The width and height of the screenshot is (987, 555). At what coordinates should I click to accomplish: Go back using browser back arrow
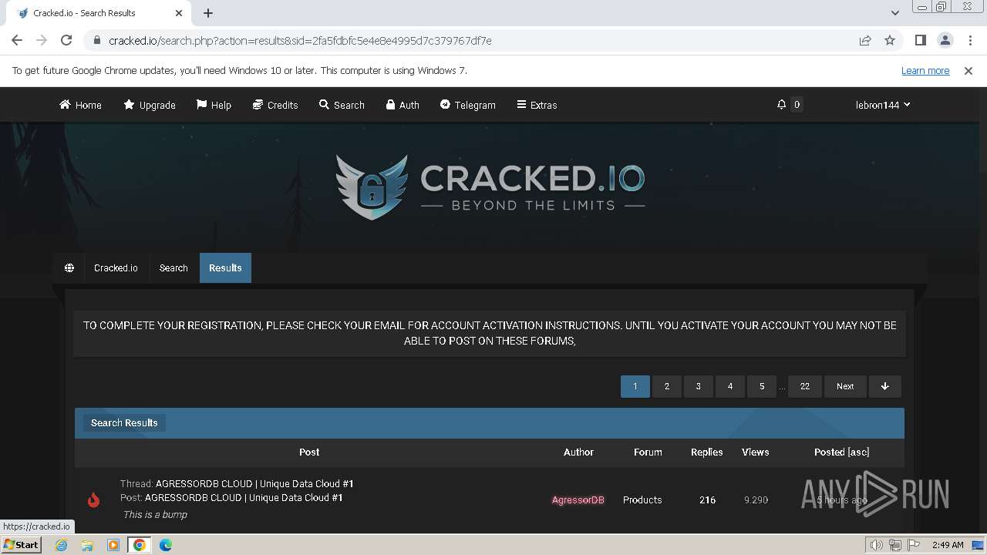[x=17, y=40]
